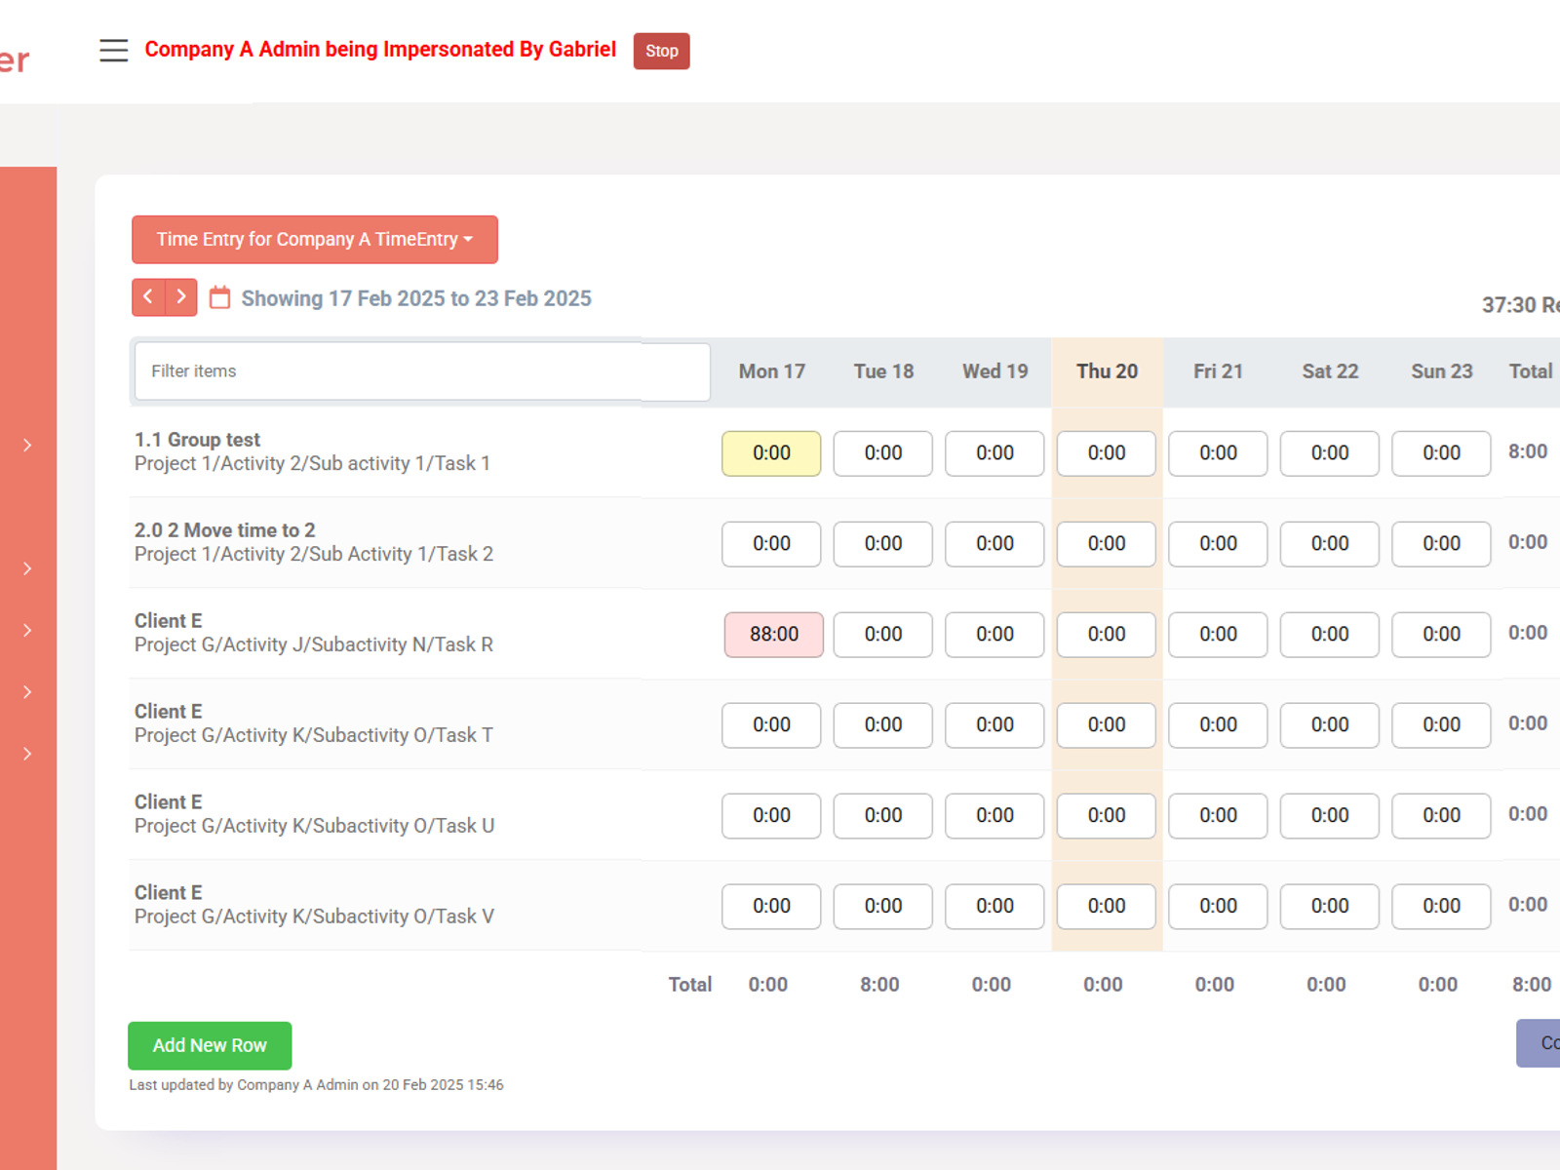This screenshot has width=1560, height=1170.
Task: Go to the next week with right arrow
Action: [x=181, y=296]
